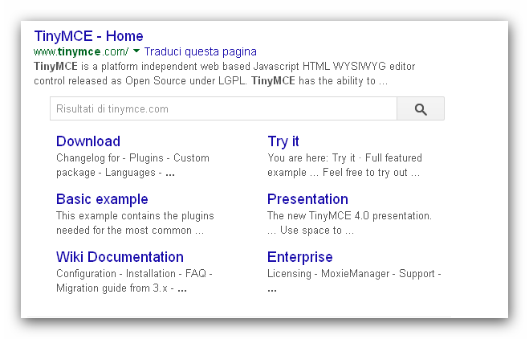Open the Enterprise sitelink
The width and height of the screenshot is (529, 339).
coord(299,257)
